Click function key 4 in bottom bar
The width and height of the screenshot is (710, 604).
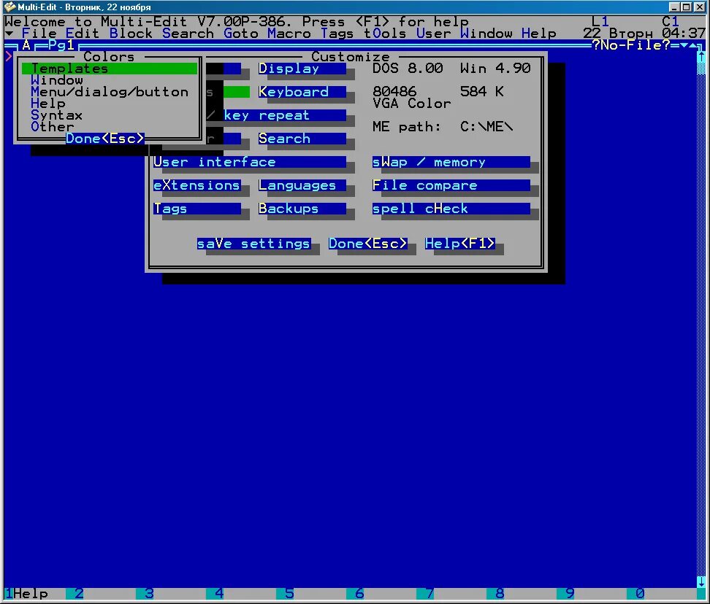pos(219,593)
